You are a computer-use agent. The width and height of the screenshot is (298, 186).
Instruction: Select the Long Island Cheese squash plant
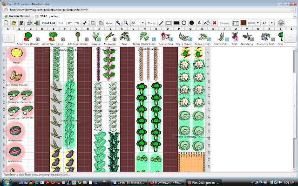click(x=16, y=76)
